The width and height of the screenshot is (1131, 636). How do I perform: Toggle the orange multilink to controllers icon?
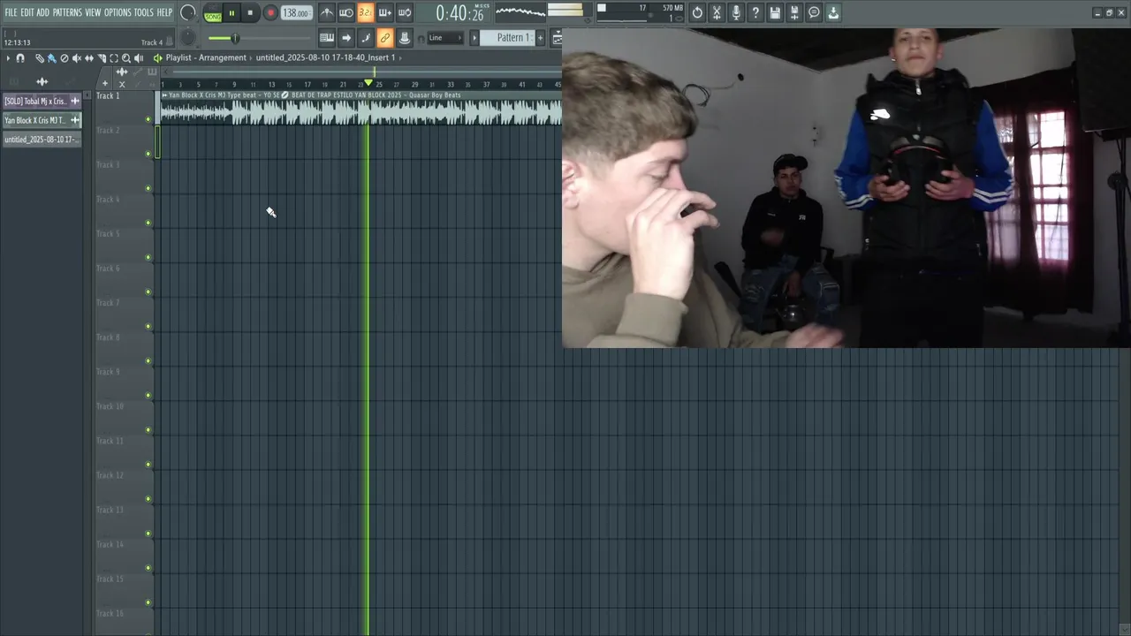pyautogui.click(x=384, y=38)
